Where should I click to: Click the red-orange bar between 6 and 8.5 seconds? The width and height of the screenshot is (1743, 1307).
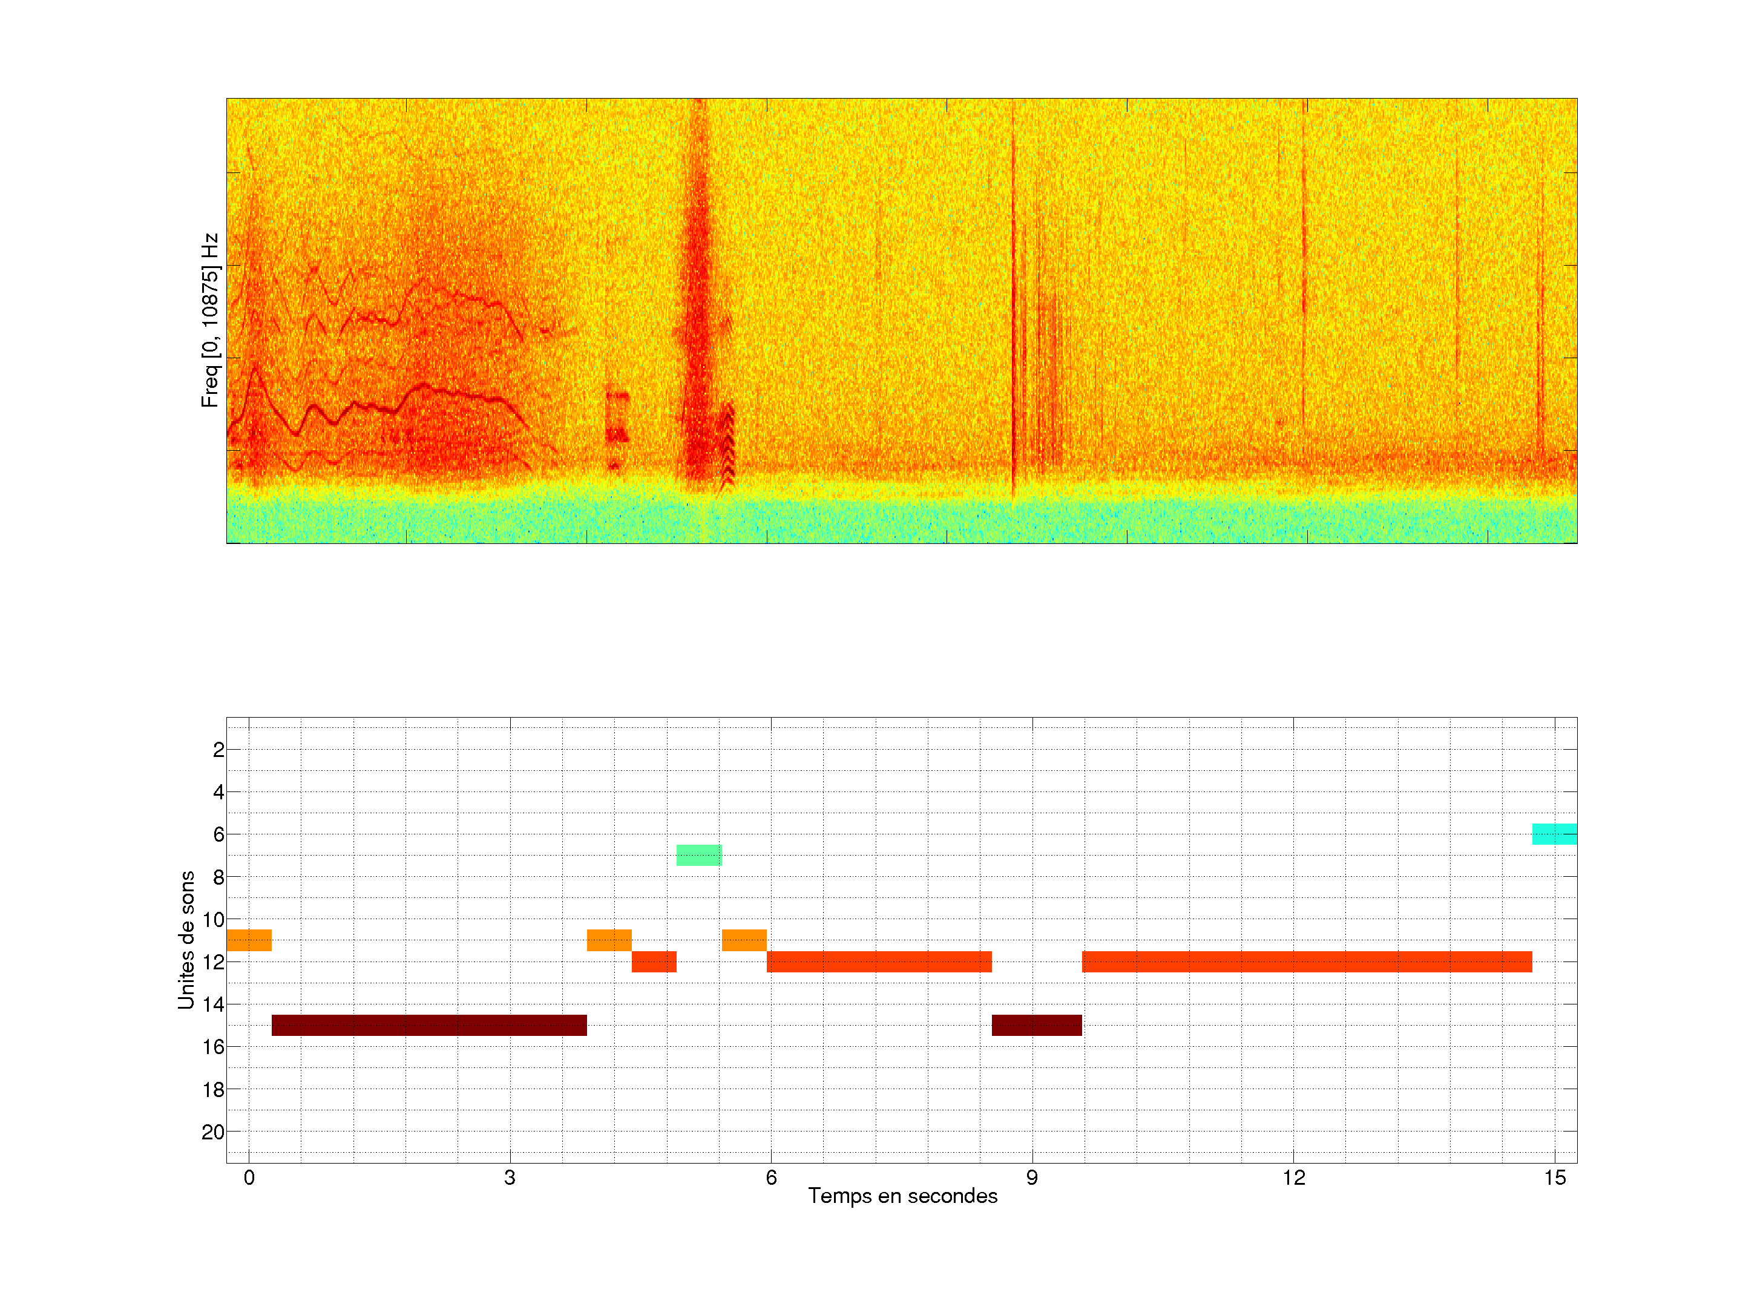point(879,961)
